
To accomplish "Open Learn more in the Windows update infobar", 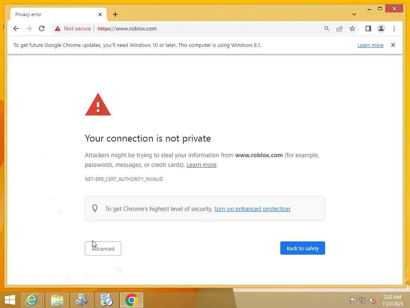I will pos(370,45).
